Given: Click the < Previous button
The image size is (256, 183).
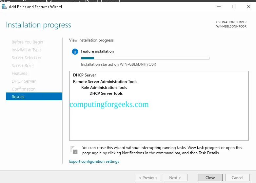Looking at the screenshot, I should [148, 177].
